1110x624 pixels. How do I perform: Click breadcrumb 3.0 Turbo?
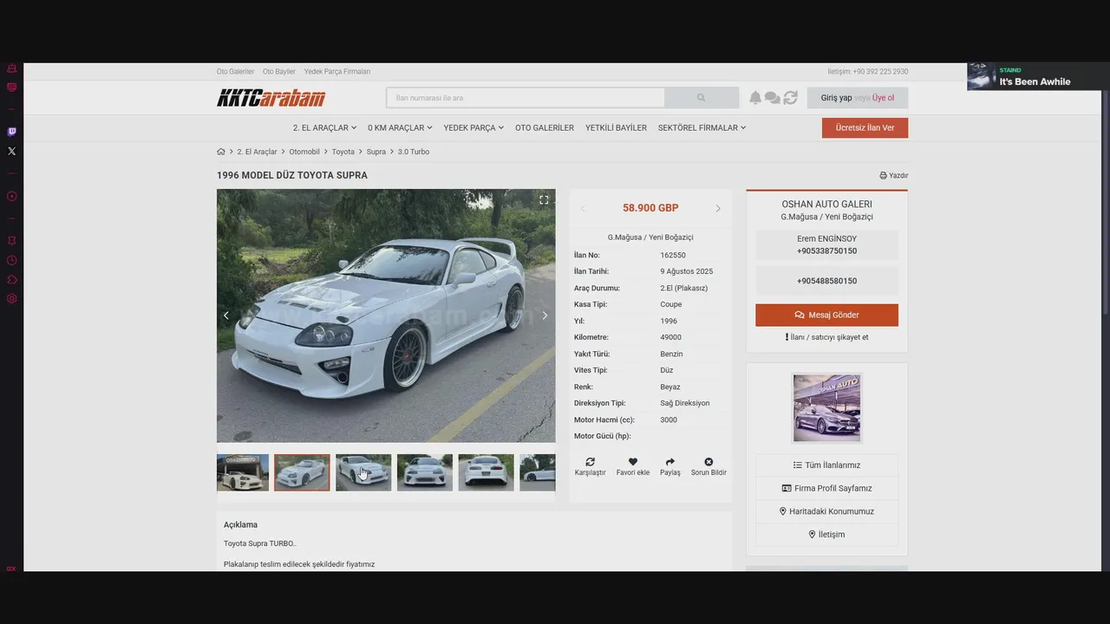point(414,152)
